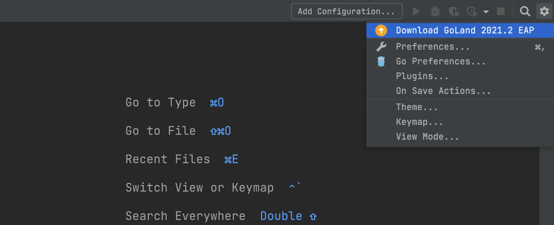The width and height of the screenshot is (554, 225).
Task: Click the wrench icon beside Preferences
Action: click(x=381, y=47)
